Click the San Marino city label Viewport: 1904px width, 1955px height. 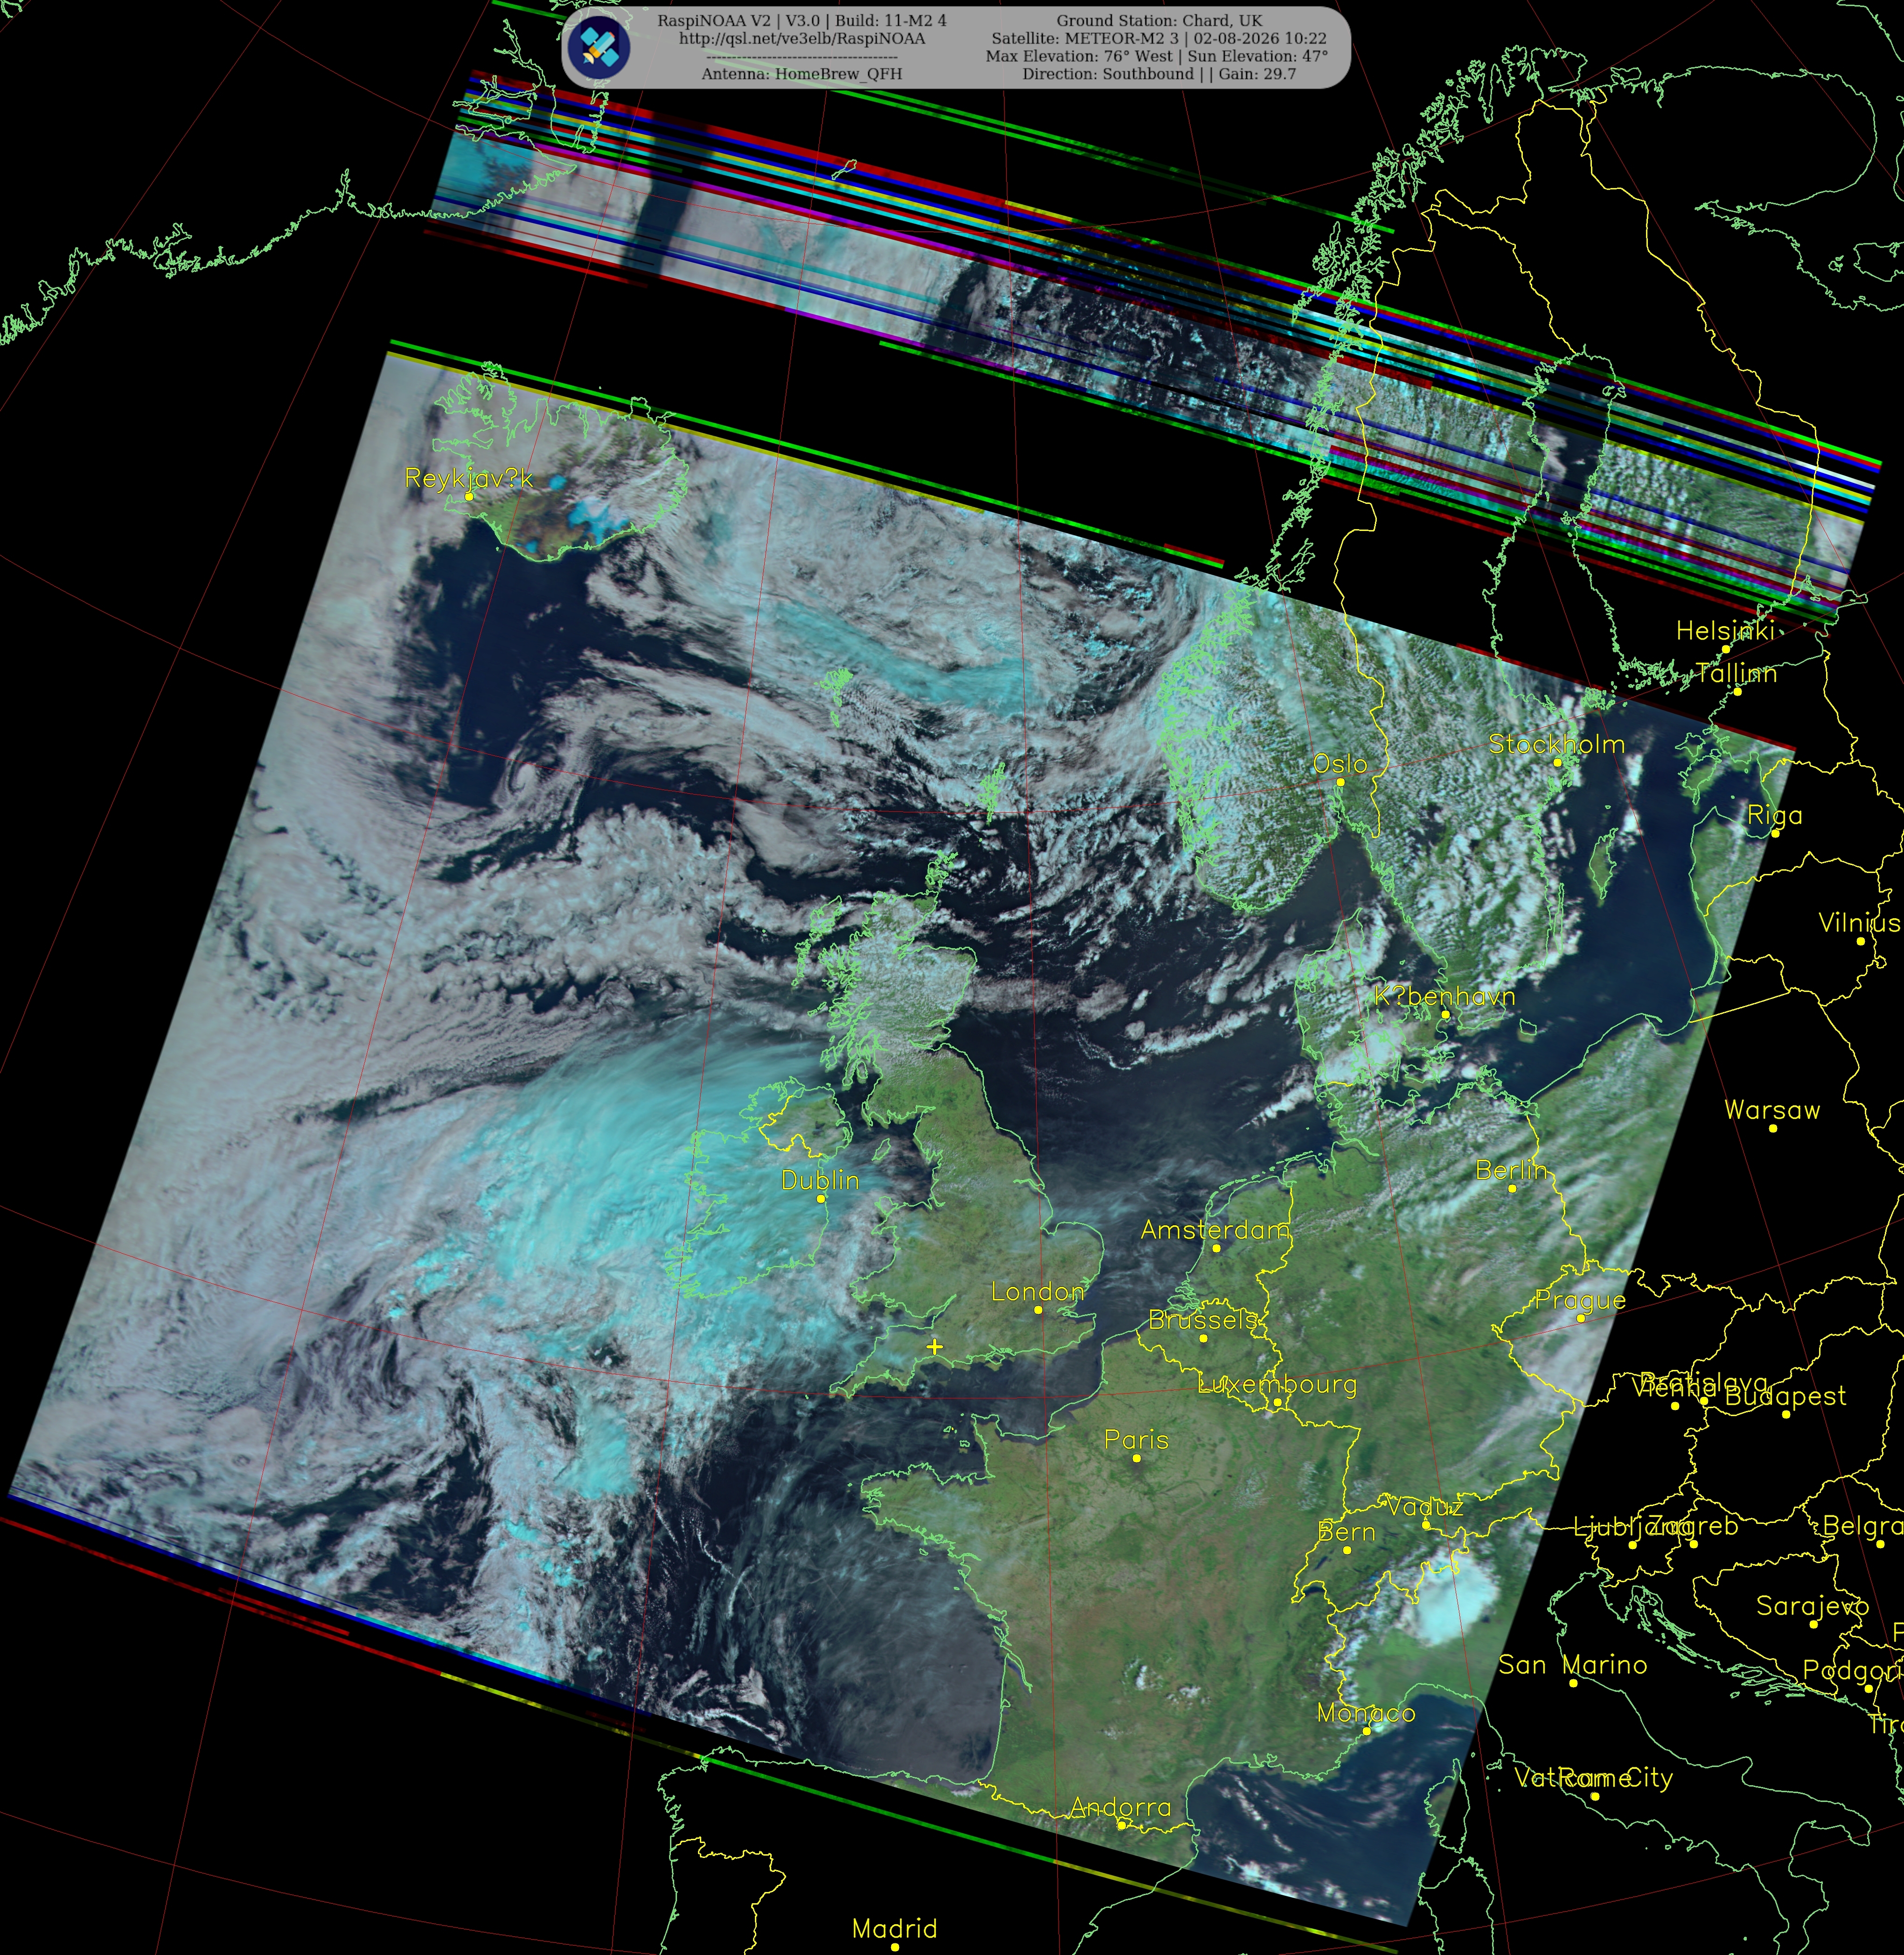coord(1573,1665)
